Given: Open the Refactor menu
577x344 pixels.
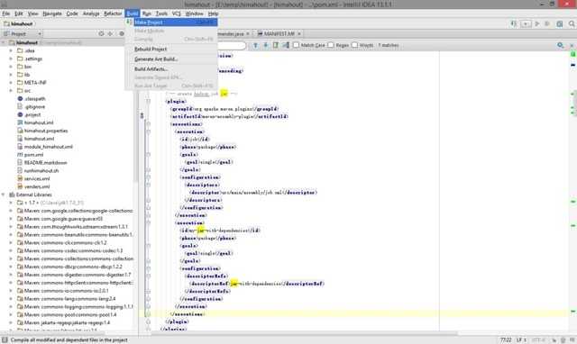Looking at the screenshot, I should [x=113, y=14].
